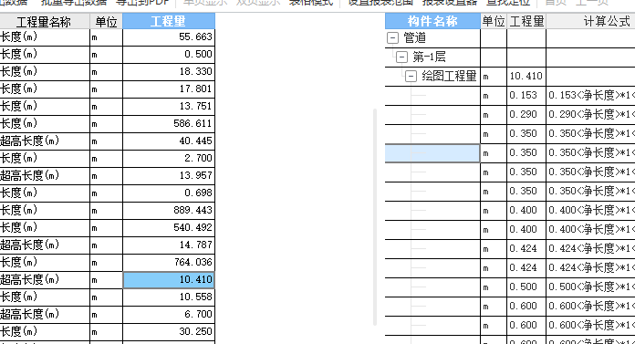Click the formula 0.153<净长度>*1 cell
The width and height of the screenshot is (635, 344).
591,95
